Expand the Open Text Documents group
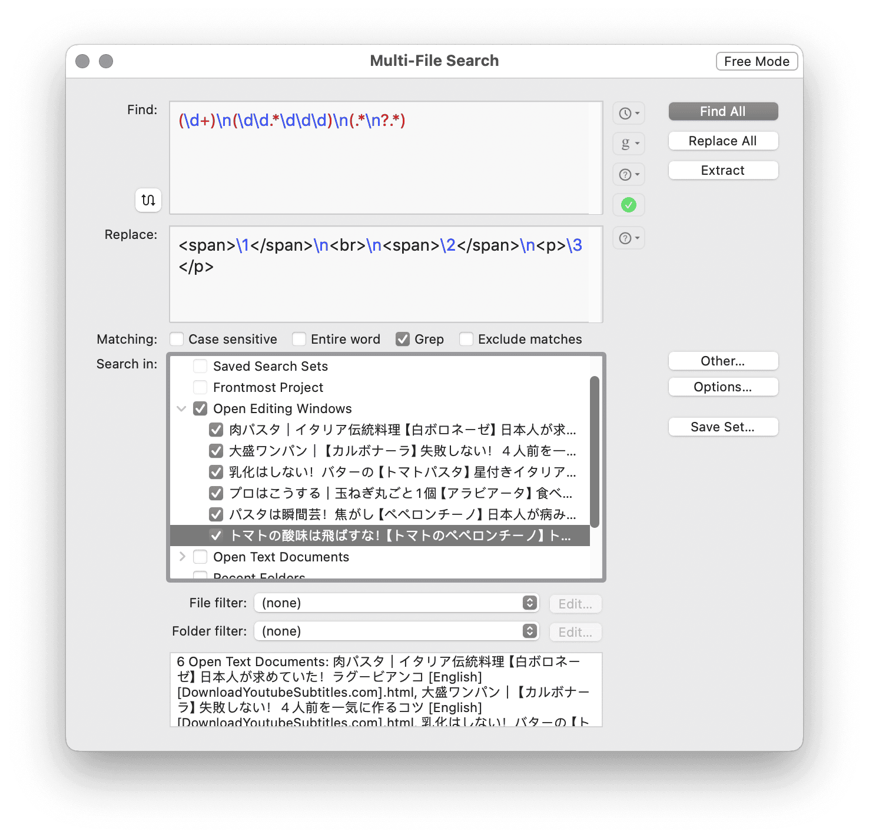Viewport: 869px width, 838px height. click(x=182, y=557)
